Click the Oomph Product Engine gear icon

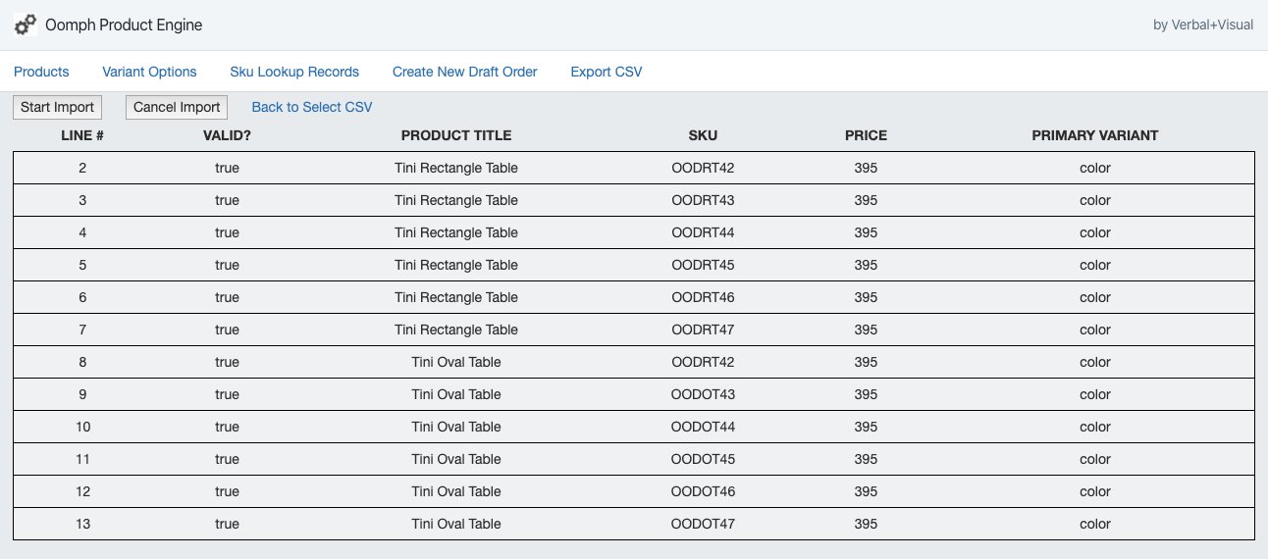(x=26, y=25)
